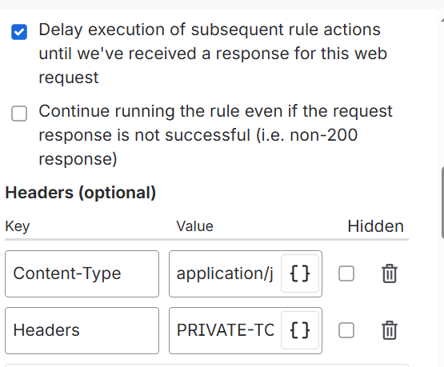The width and height of the screenshot is (444, 367).
Task: Delete the Content-Type header with trash icon
Action: pyautogui.click(x=390, y=273)
